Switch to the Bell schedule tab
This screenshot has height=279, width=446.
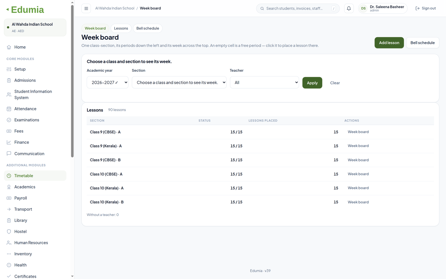tap(148, 28)
